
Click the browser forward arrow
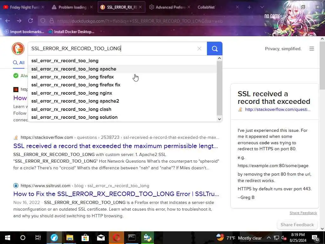coord(19,21)
